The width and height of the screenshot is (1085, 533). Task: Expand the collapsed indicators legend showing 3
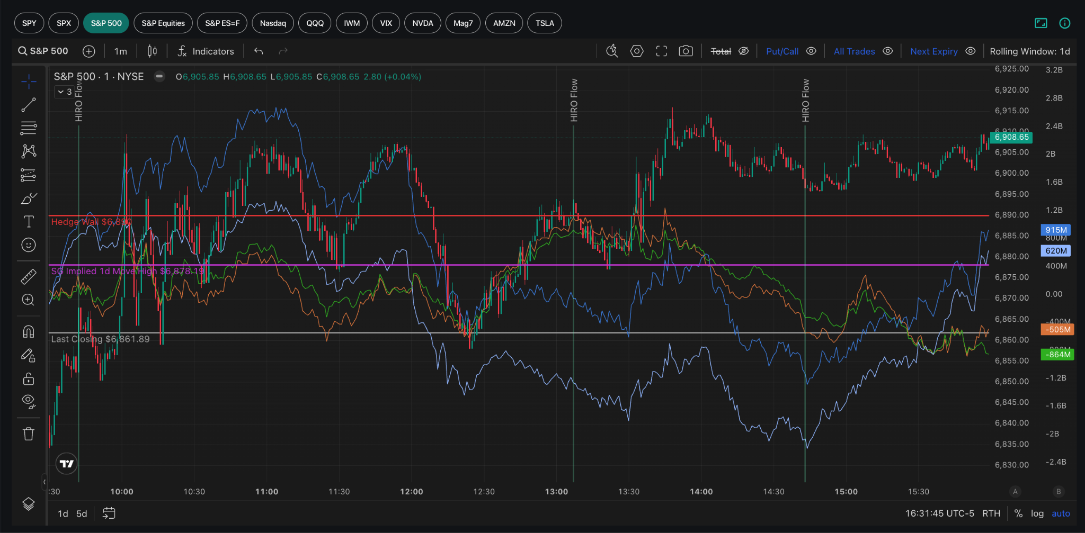[x=65, y=92]
